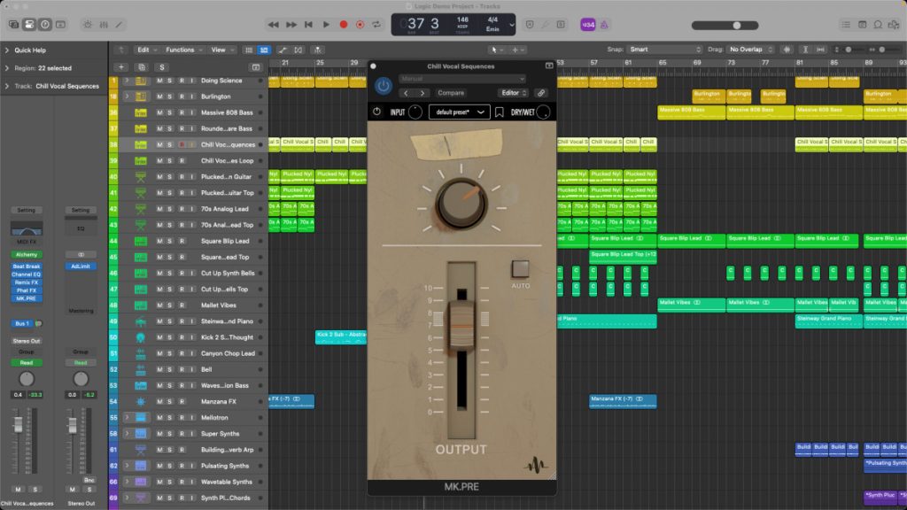Click the Bnc bounce button on Stereo Out
The image size is (907, 510).
pyautogui.click(x=89, y=480)
